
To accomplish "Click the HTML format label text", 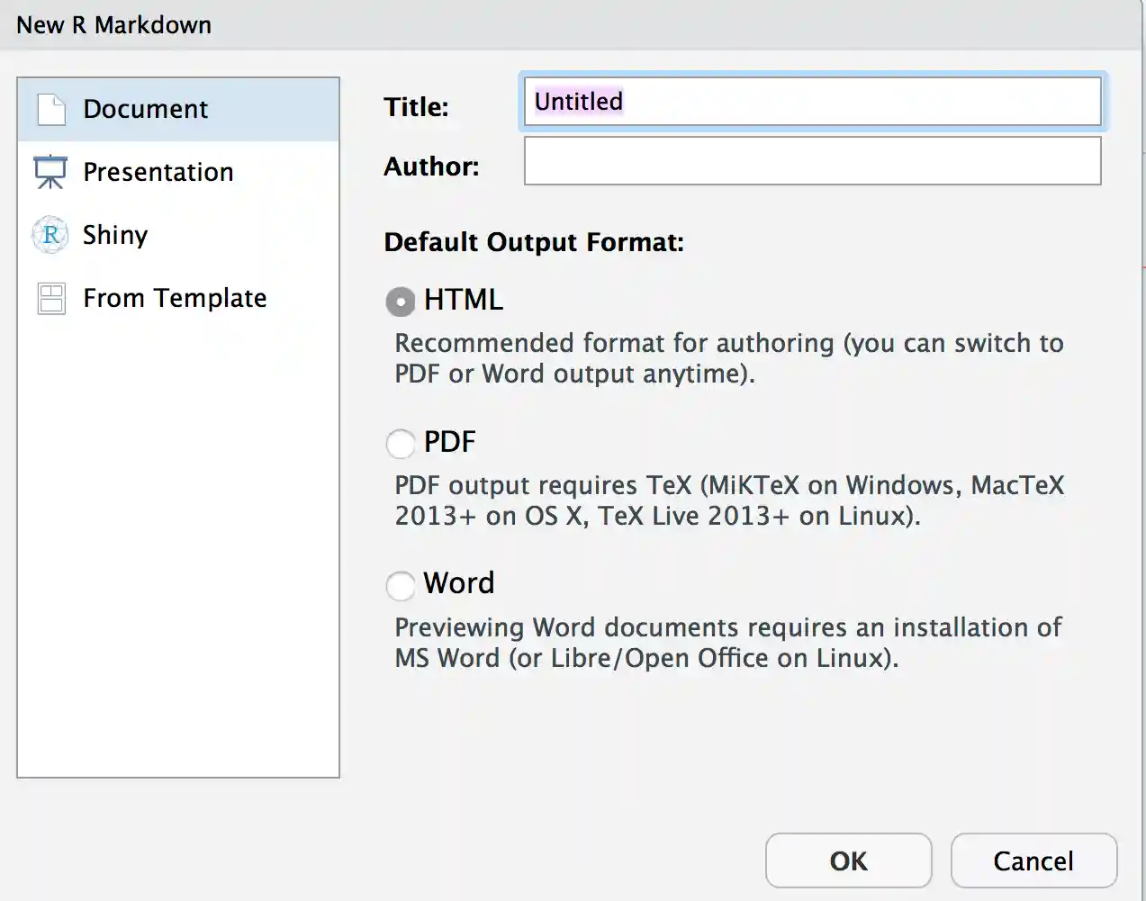I will (463, 300).
